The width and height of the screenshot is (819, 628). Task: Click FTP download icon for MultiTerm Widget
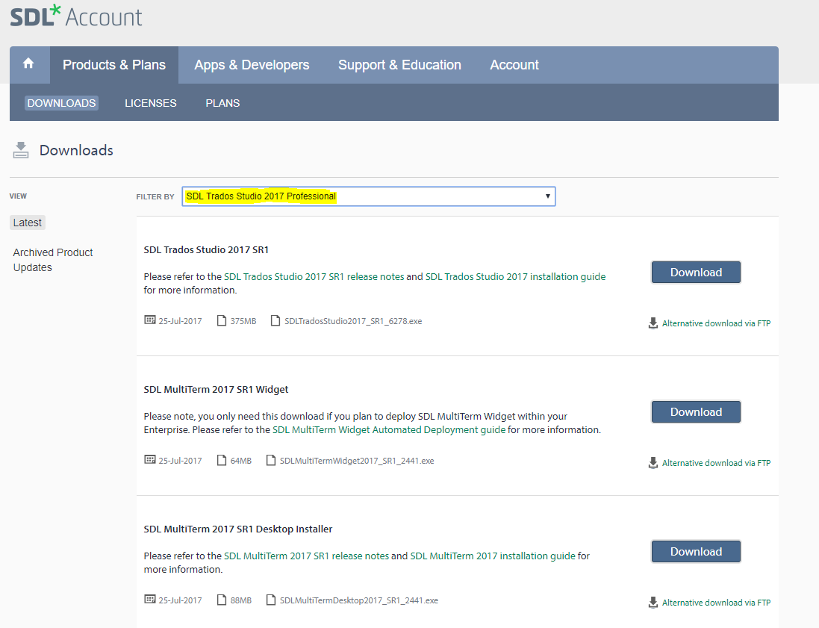[x=653, y=463]
